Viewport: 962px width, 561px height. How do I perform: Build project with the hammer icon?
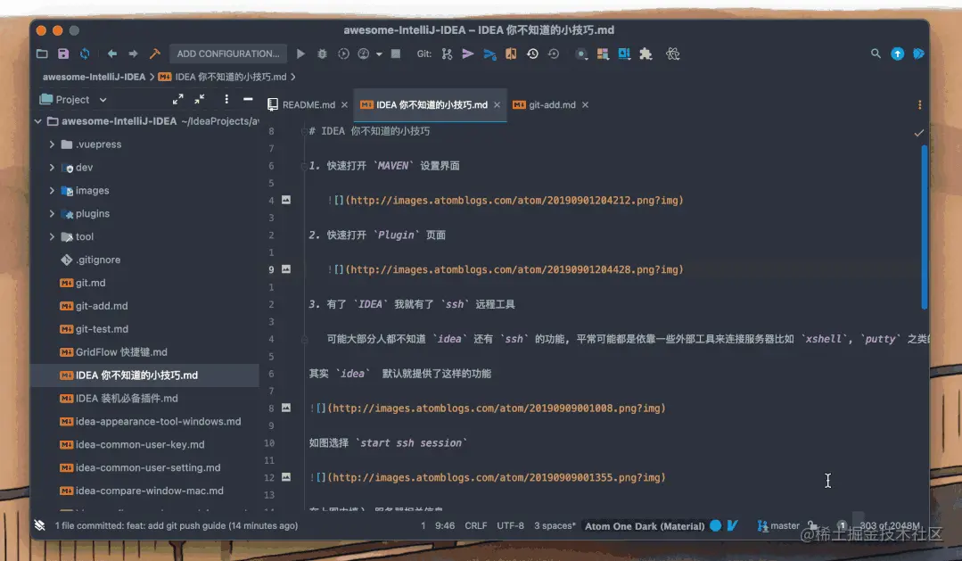point(154,54)
